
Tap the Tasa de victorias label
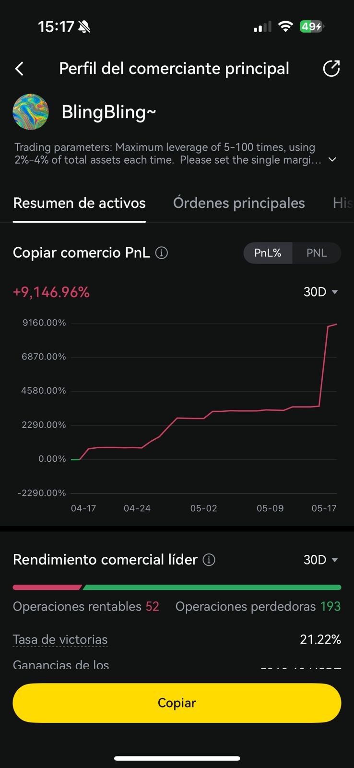click(60, 640)
